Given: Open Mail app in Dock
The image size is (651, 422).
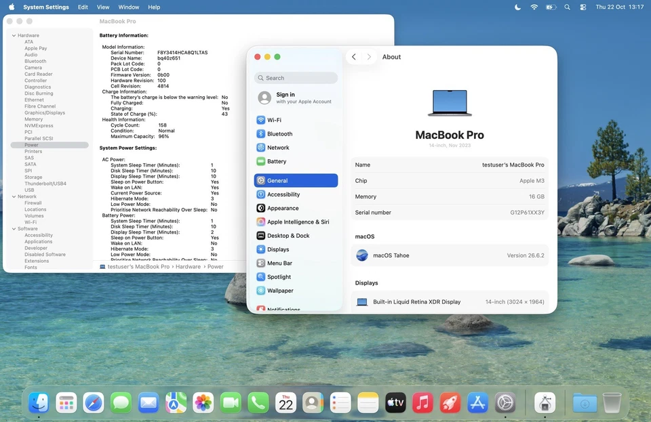Looking at the screenshot, I should pos(149,402).
